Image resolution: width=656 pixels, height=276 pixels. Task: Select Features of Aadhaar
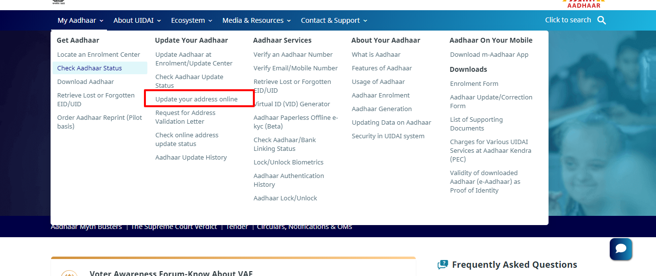[382, 68]
